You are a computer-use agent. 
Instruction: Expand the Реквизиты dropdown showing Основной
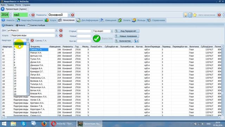69,15
